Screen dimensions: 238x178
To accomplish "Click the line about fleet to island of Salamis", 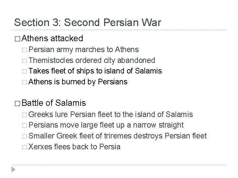I will coord(96,71).
